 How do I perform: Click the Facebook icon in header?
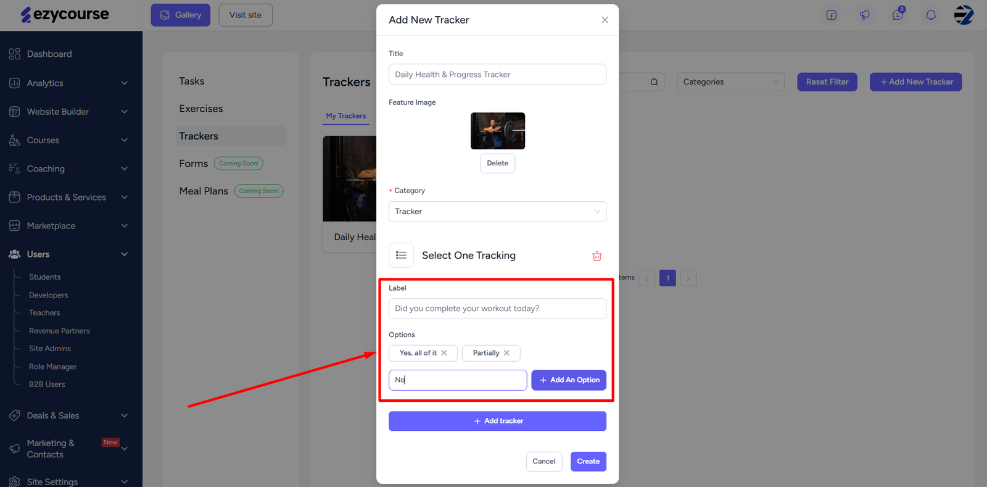pyautogui.click(x=832, y=15)
